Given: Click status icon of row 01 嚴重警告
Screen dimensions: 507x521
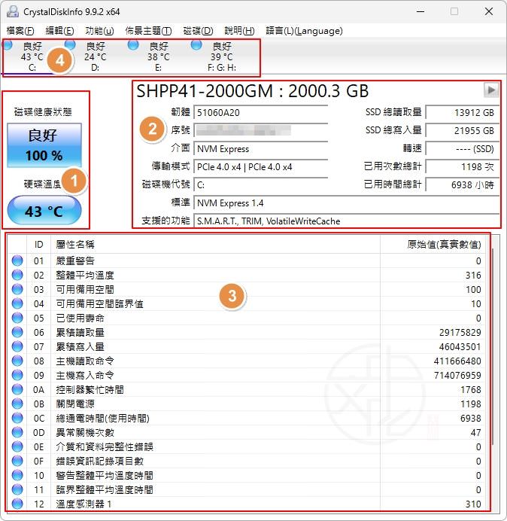Looking at the screenshot, I should pyautogui.click(x=17, y=260).
